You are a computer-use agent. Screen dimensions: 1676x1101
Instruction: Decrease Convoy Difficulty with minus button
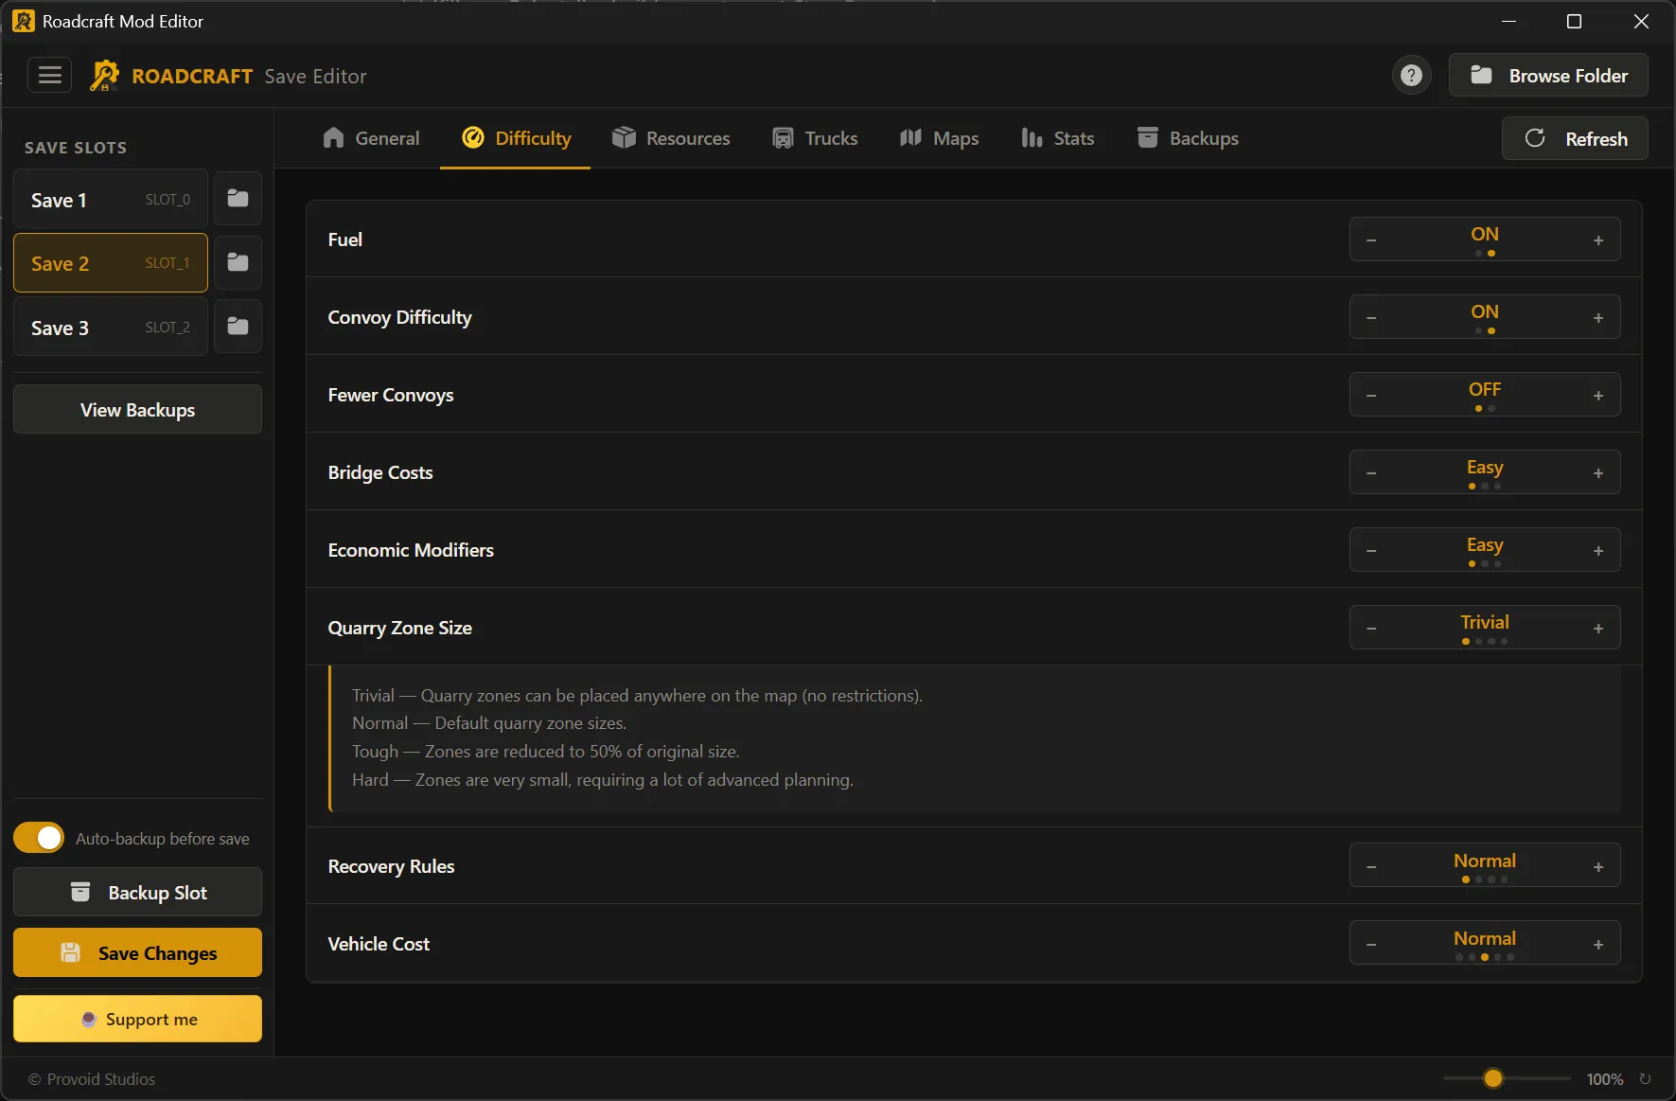coord(1371,318)
